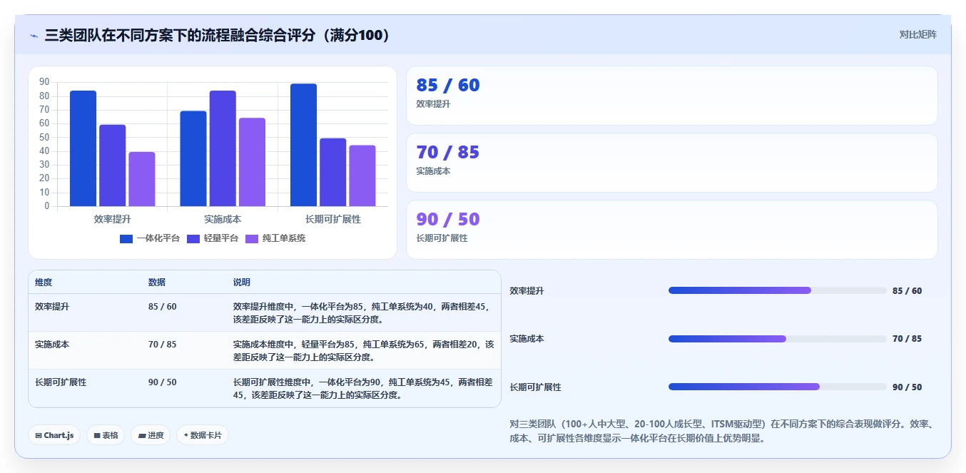Click the 纯工单系统 bar for 长期可扩展性
The width and height of the screenshot is (966, 473).
(x=362, y=176)
